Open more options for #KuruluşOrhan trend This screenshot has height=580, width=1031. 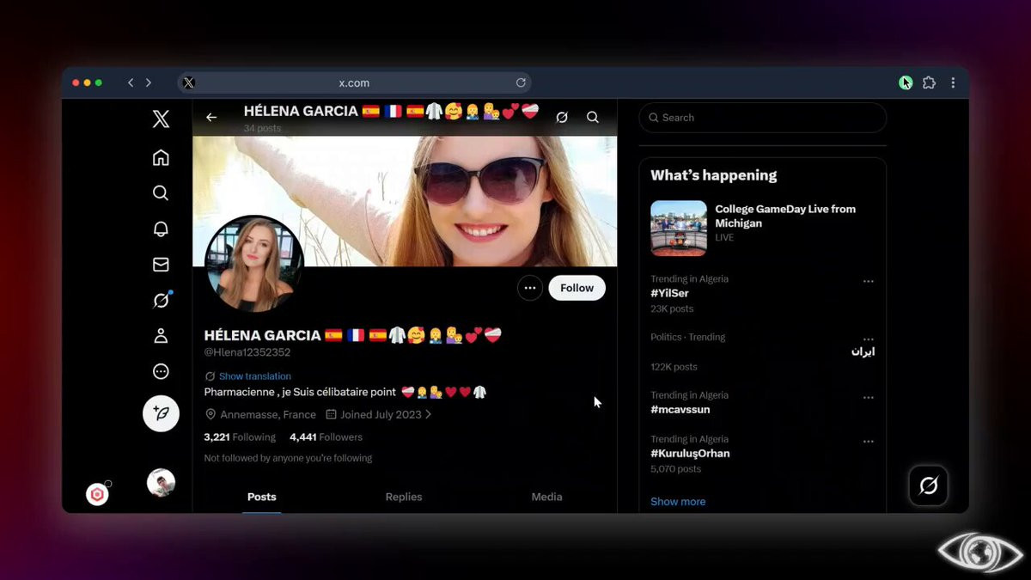869,442
